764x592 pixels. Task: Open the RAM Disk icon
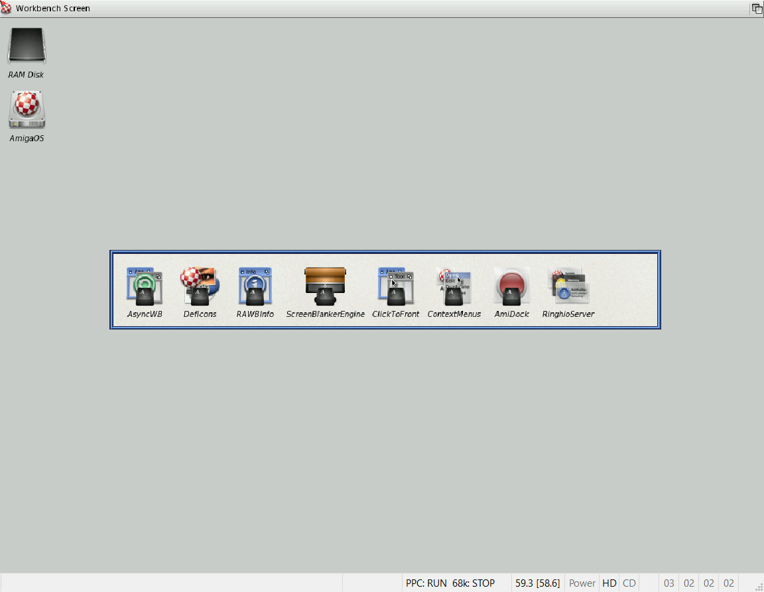(x=27, y=46)
